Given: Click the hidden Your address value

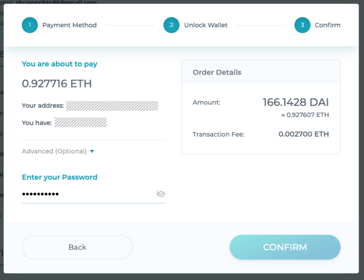Looking at the screenshot, I should (112, 106).
